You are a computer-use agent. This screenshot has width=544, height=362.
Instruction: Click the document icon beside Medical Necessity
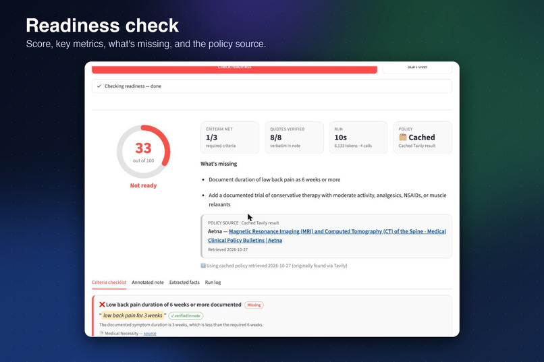102,333
